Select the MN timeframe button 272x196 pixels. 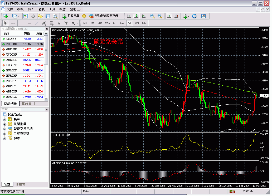point(144,23)
